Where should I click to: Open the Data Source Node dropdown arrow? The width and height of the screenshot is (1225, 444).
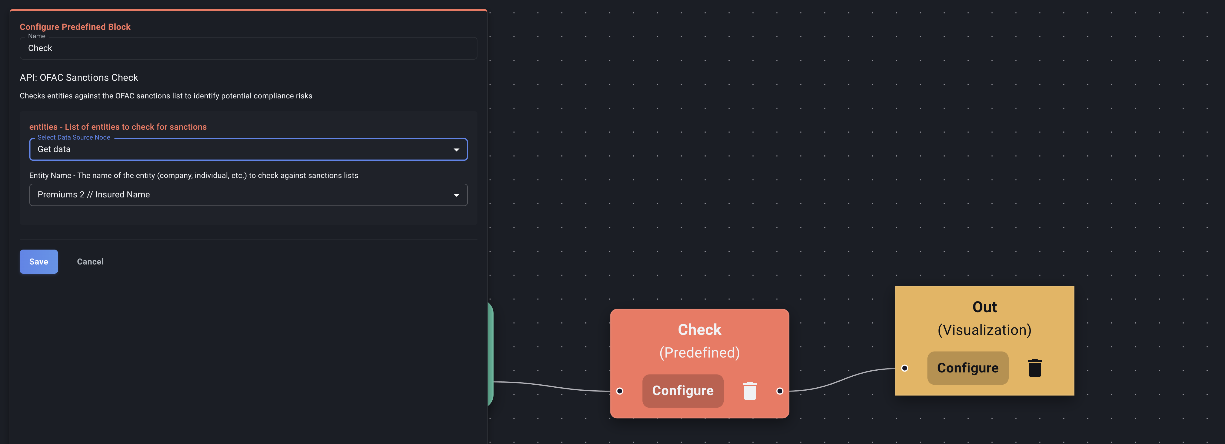point(457,149)
